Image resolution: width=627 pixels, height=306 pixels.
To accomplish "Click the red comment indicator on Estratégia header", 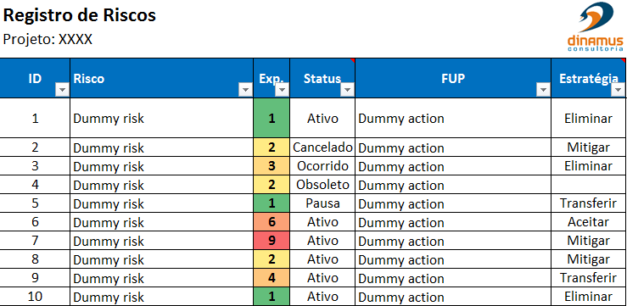I will 624,60.
